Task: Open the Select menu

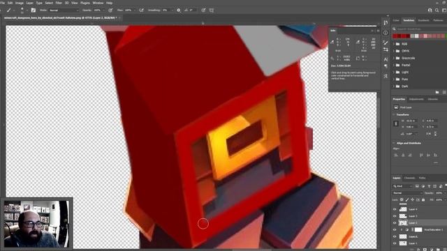Action: 49,3
